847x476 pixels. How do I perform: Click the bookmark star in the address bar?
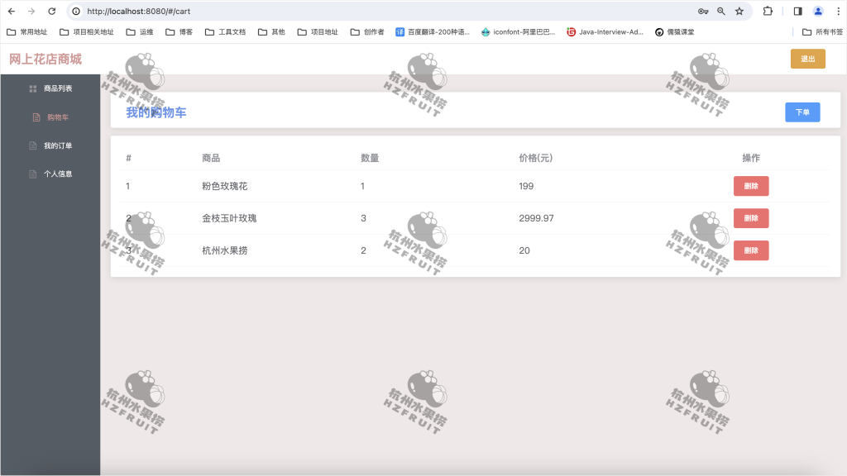tap(739, 12)
